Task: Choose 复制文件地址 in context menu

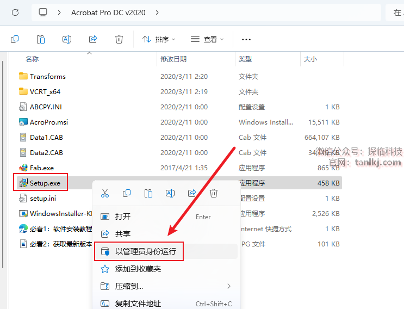Action: 166,304
